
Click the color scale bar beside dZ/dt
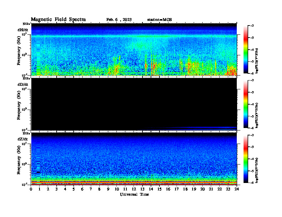pyautogui.click(x=246, y=159)
